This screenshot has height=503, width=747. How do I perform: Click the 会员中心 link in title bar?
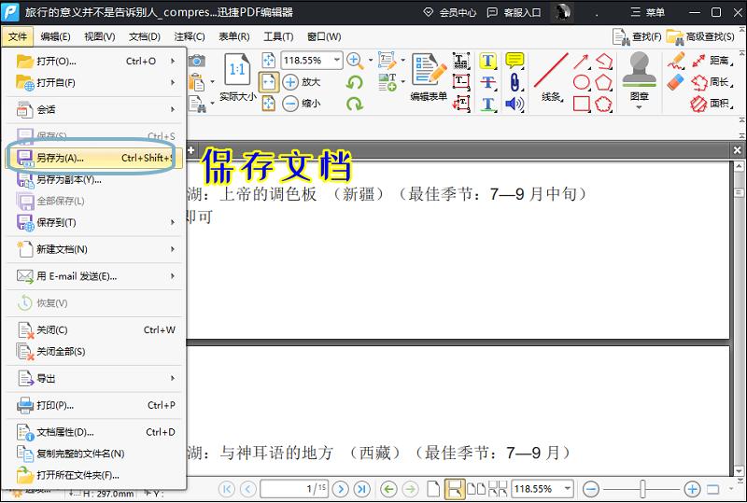point(450,12)
